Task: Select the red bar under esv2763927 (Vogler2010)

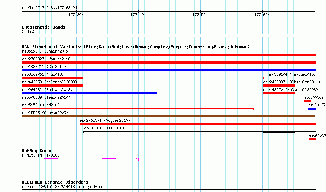Action: (168, 63)
